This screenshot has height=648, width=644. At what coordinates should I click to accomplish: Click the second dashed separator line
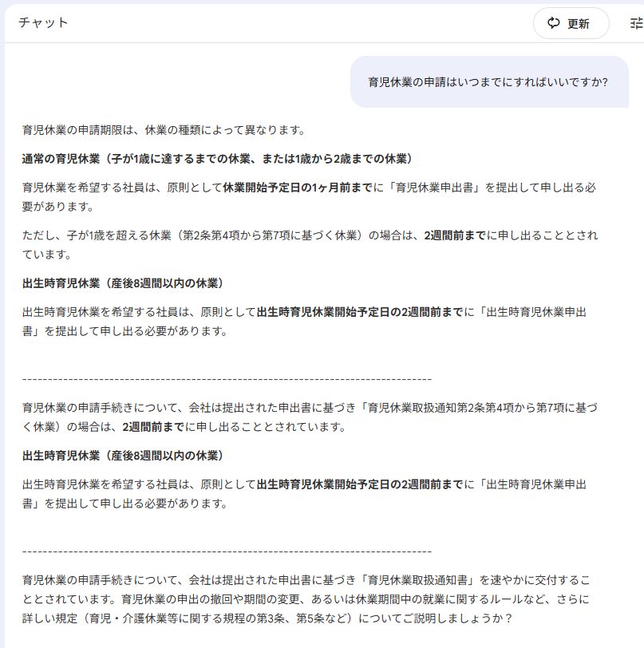point(227,551)
